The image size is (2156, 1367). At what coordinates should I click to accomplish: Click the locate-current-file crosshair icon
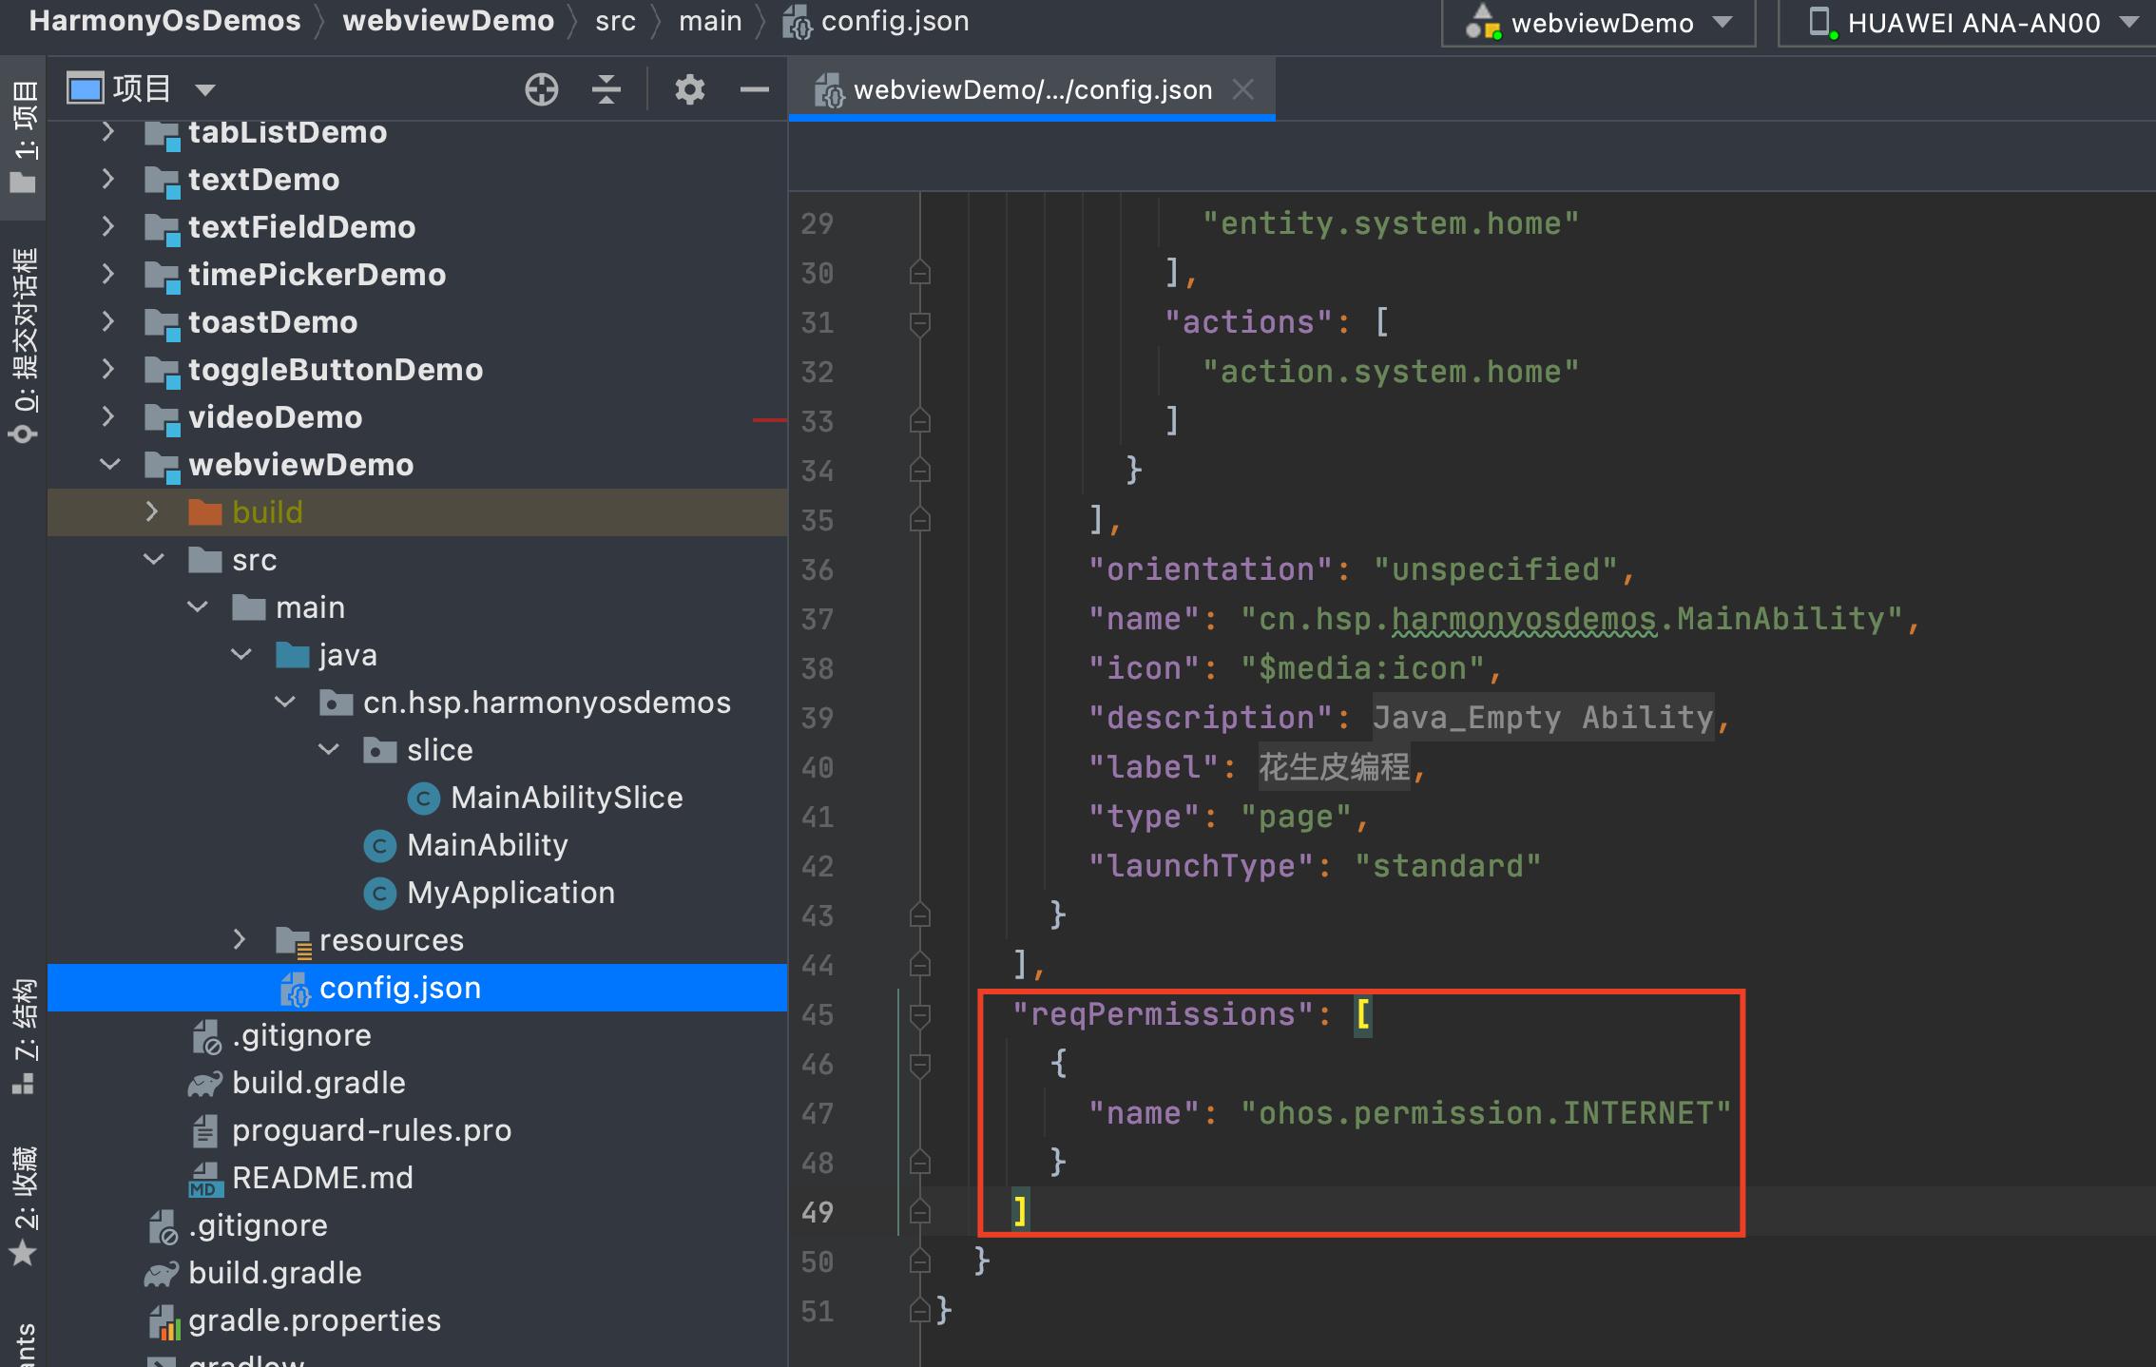pyautogui.click(x=541, y=89)
